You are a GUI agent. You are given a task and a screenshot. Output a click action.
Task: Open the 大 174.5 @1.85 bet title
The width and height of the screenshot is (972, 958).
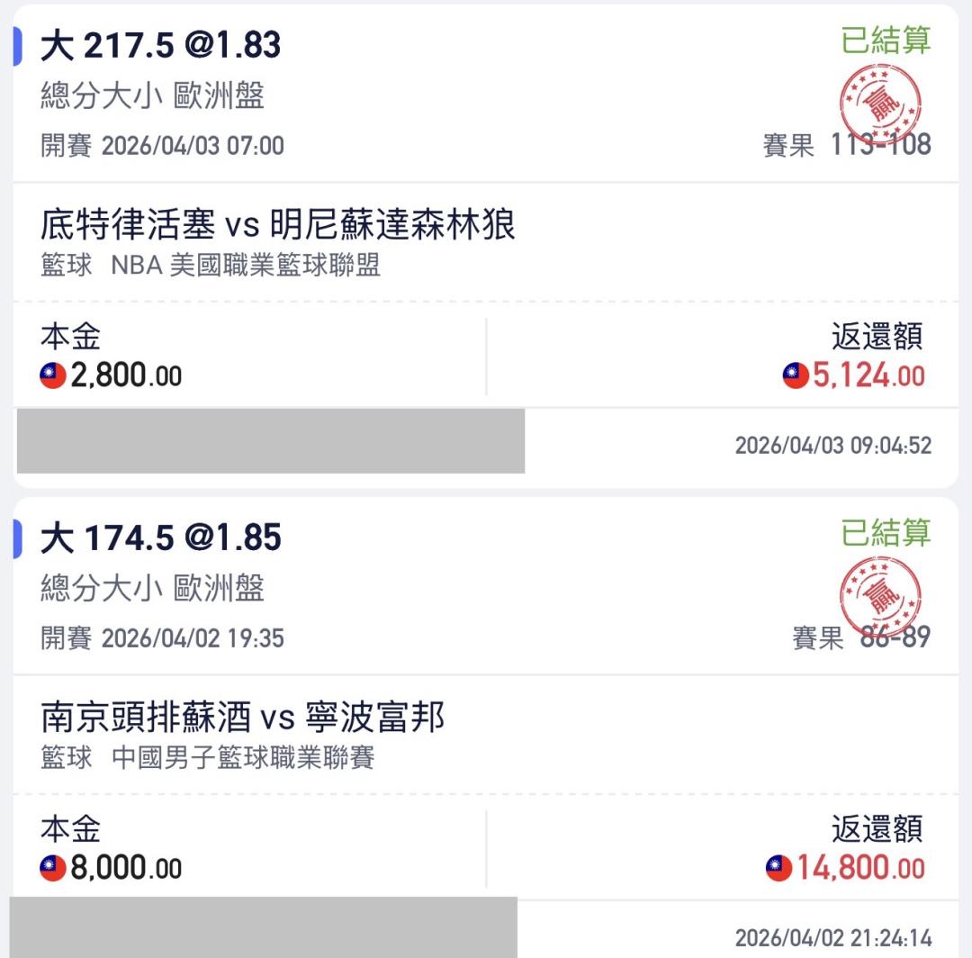(160, 538)
